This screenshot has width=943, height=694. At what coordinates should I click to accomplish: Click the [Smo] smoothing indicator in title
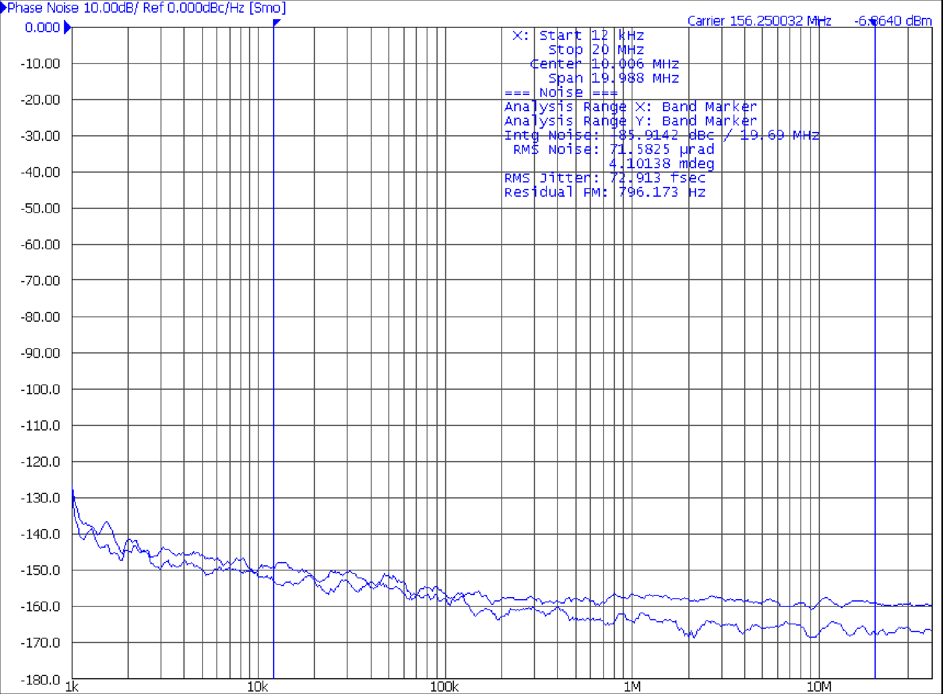(x=267, y=8)
